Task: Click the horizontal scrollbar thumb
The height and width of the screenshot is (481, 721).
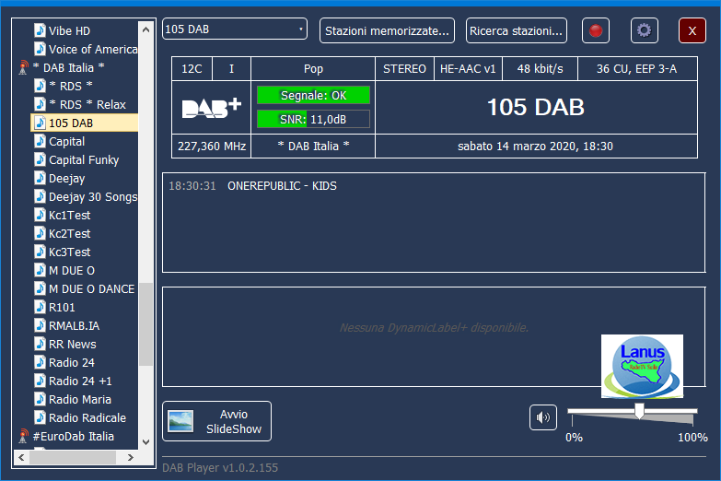Action: tap(73, 457)
